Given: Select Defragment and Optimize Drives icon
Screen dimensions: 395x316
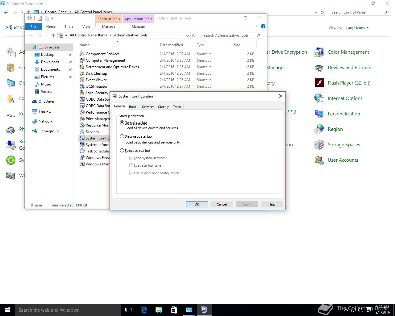Looking at the screenshot, I should coord(82,67).
